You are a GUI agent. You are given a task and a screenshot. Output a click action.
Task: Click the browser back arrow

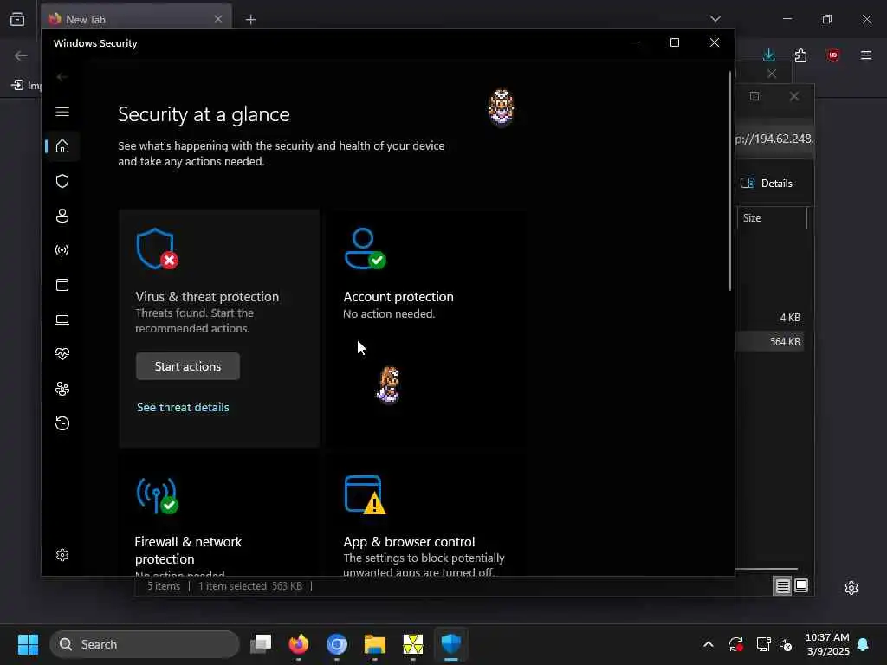pyautogui.click(x=21, y=55)
